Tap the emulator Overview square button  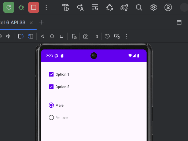click(62, 36)
